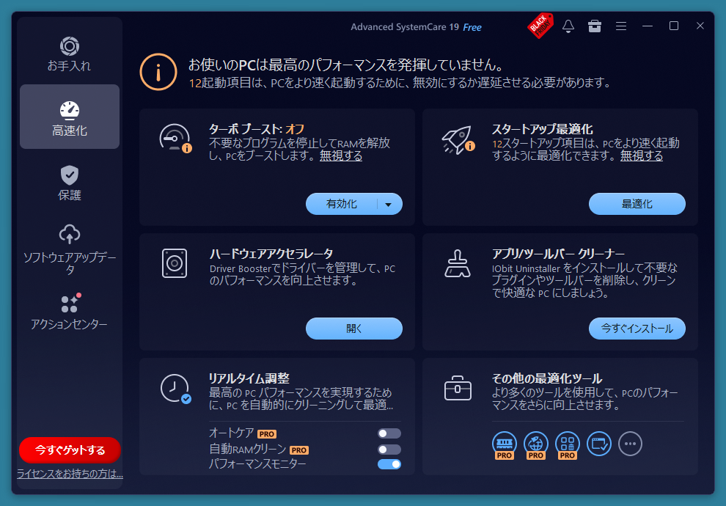Open the hamburger main menu
The height and width of the screenshot is (506, 726).
(621, 26)
